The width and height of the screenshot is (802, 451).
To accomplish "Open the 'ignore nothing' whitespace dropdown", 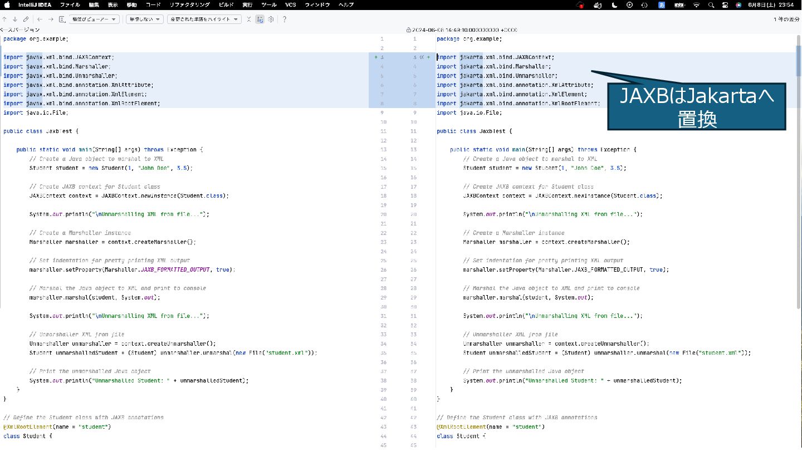I will 144,19.
